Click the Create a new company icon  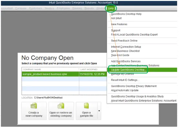click(34, 111)
